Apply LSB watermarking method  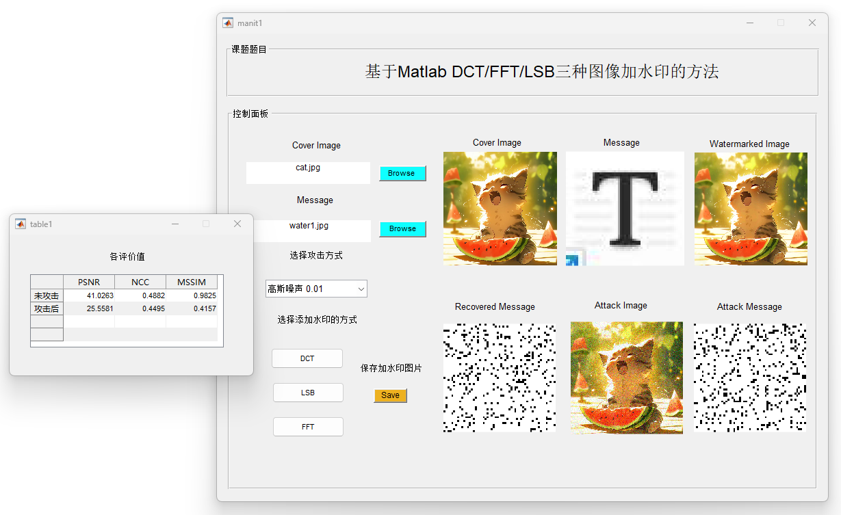(308, 393)
